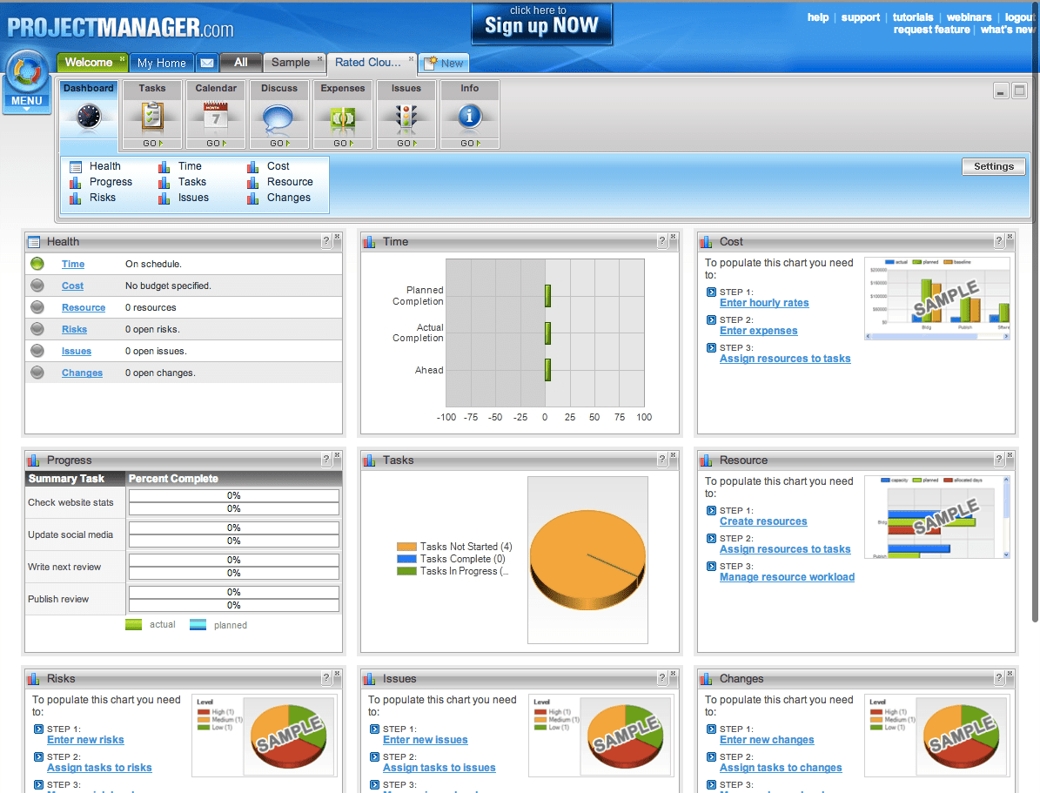Open the Calendar page icon

click(216, 116)
